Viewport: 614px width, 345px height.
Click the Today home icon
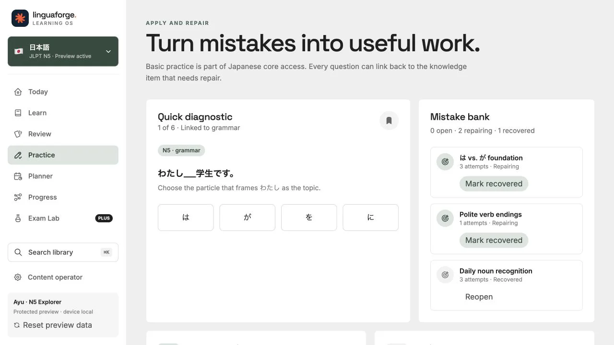(18, 92)
